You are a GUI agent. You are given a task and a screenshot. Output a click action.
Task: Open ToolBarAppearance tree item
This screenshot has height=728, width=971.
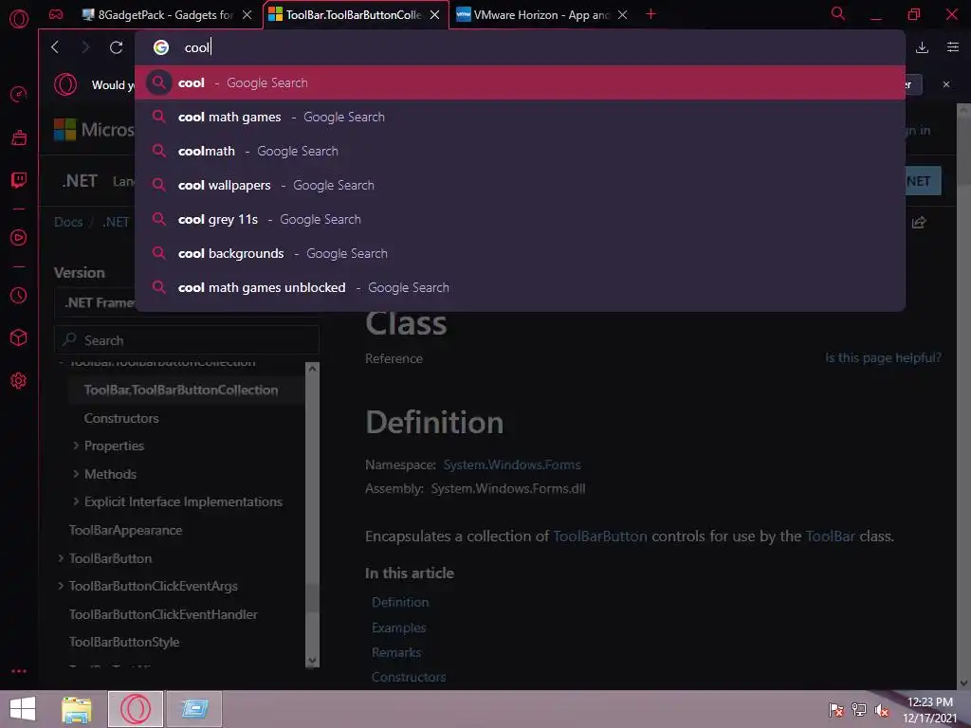pyautogui.click(x=126, y=530)
